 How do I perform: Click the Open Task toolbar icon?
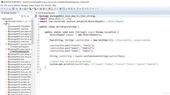click(x=52, y=9)
